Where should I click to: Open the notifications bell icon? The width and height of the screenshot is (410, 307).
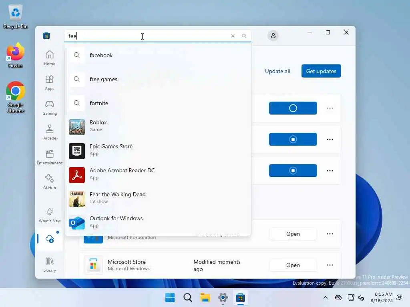399,297
